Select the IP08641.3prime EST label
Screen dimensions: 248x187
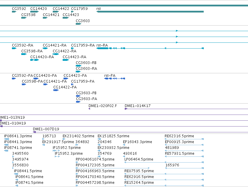(18, 136)
